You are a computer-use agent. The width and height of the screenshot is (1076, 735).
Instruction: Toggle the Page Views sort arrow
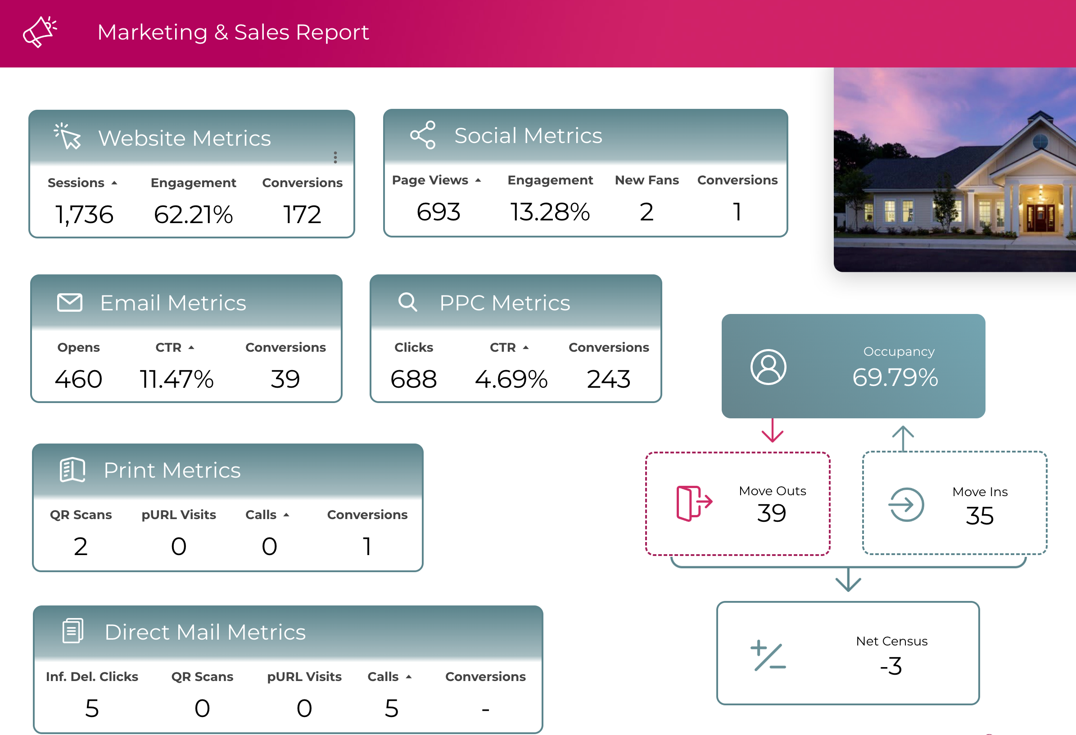[x=479, y=180]
